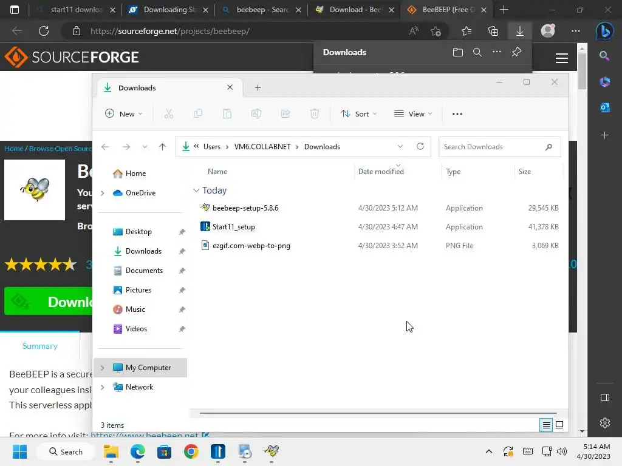
Task: Click Read aloud icon in address bar
Action: (414, 31)
